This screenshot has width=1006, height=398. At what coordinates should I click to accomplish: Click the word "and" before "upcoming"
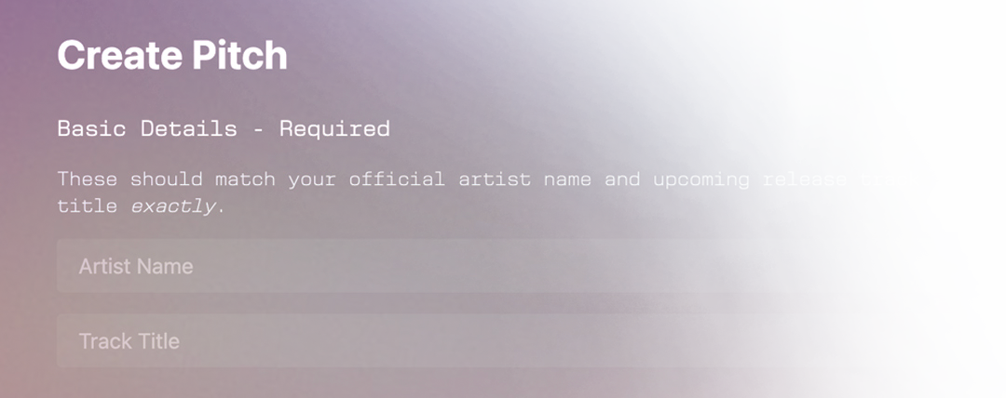[x=622, y=179]
